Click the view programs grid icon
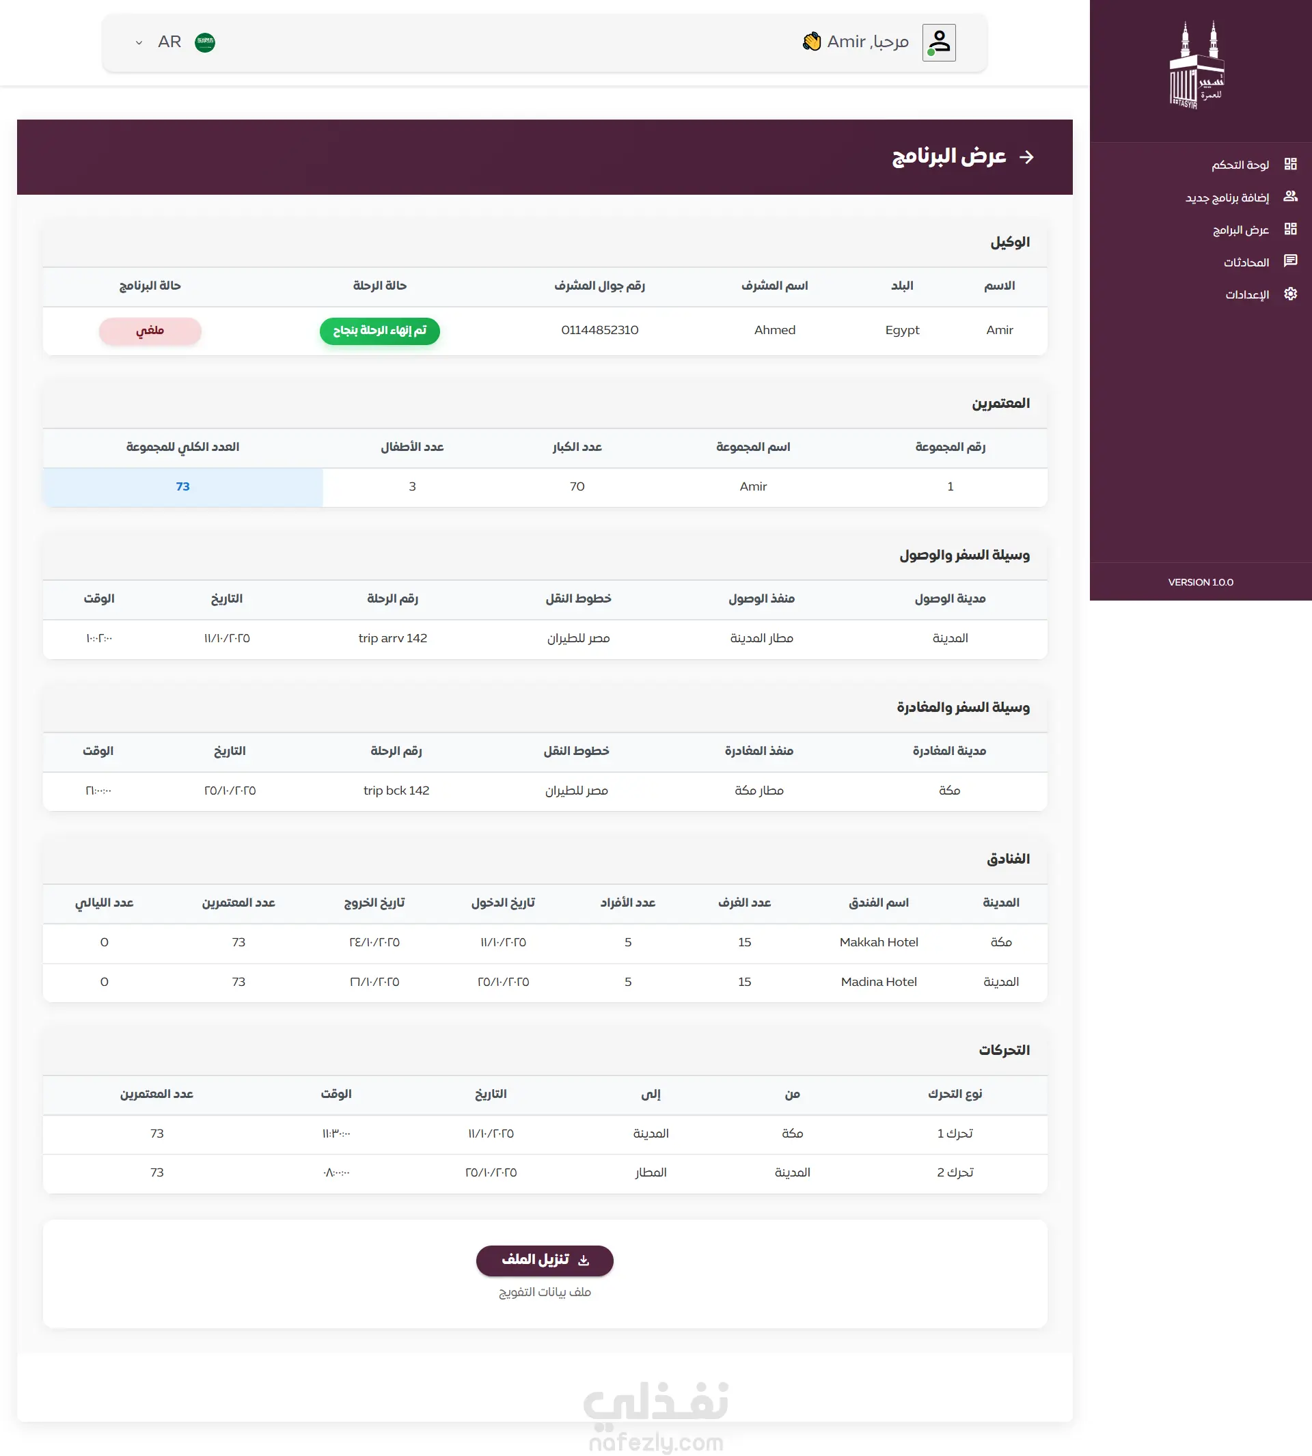The width and height of the screenshot is (1312, 1456). pos(1290,229)
